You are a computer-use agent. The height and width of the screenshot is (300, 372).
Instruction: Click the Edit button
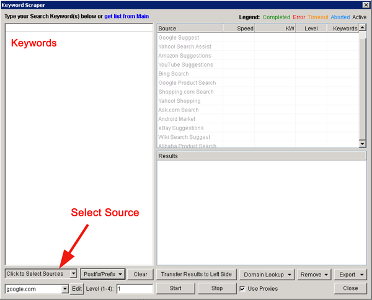pyautogui.click(x=77, y=289)
